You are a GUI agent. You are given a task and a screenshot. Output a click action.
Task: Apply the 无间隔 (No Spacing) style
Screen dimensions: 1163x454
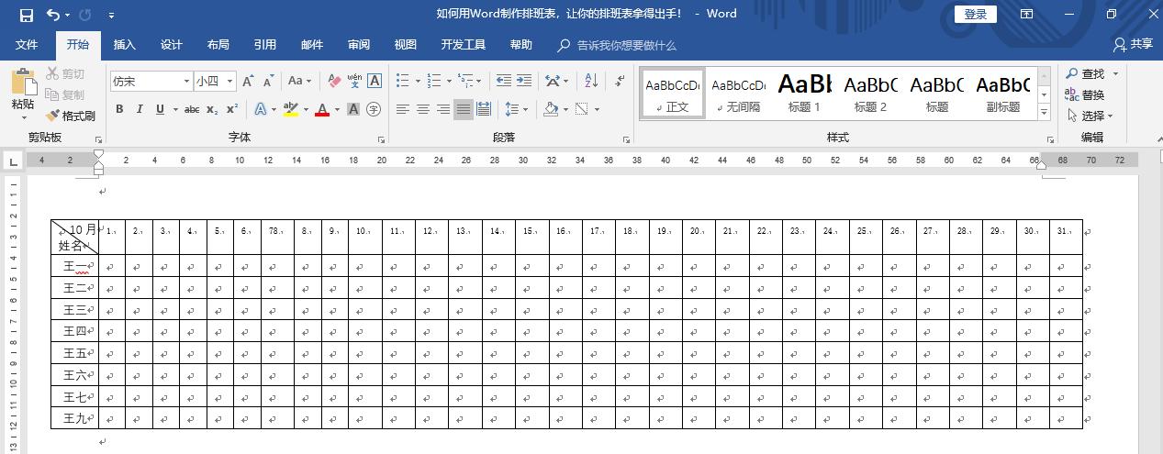tap(738, 94)
